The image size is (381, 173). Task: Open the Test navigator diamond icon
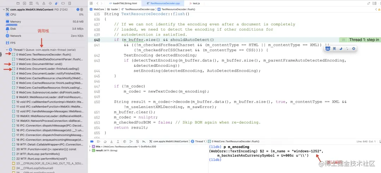pos(50,4)
